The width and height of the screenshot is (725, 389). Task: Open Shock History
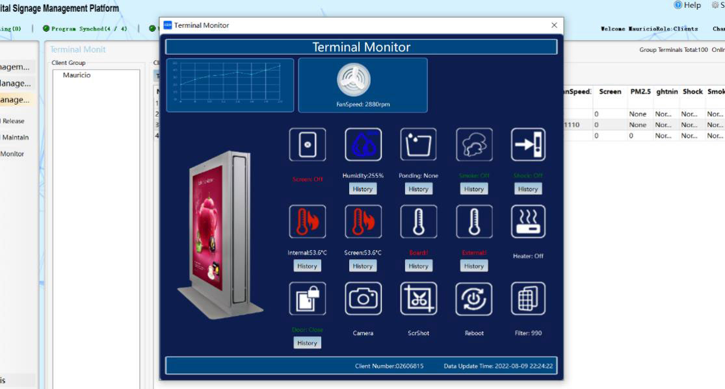[x=528, y=189]
